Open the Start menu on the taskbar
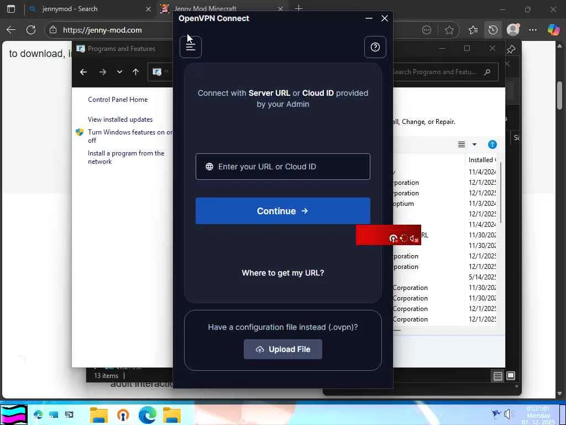This screenshot has height=425, width=566. click(x=14, y=415)
